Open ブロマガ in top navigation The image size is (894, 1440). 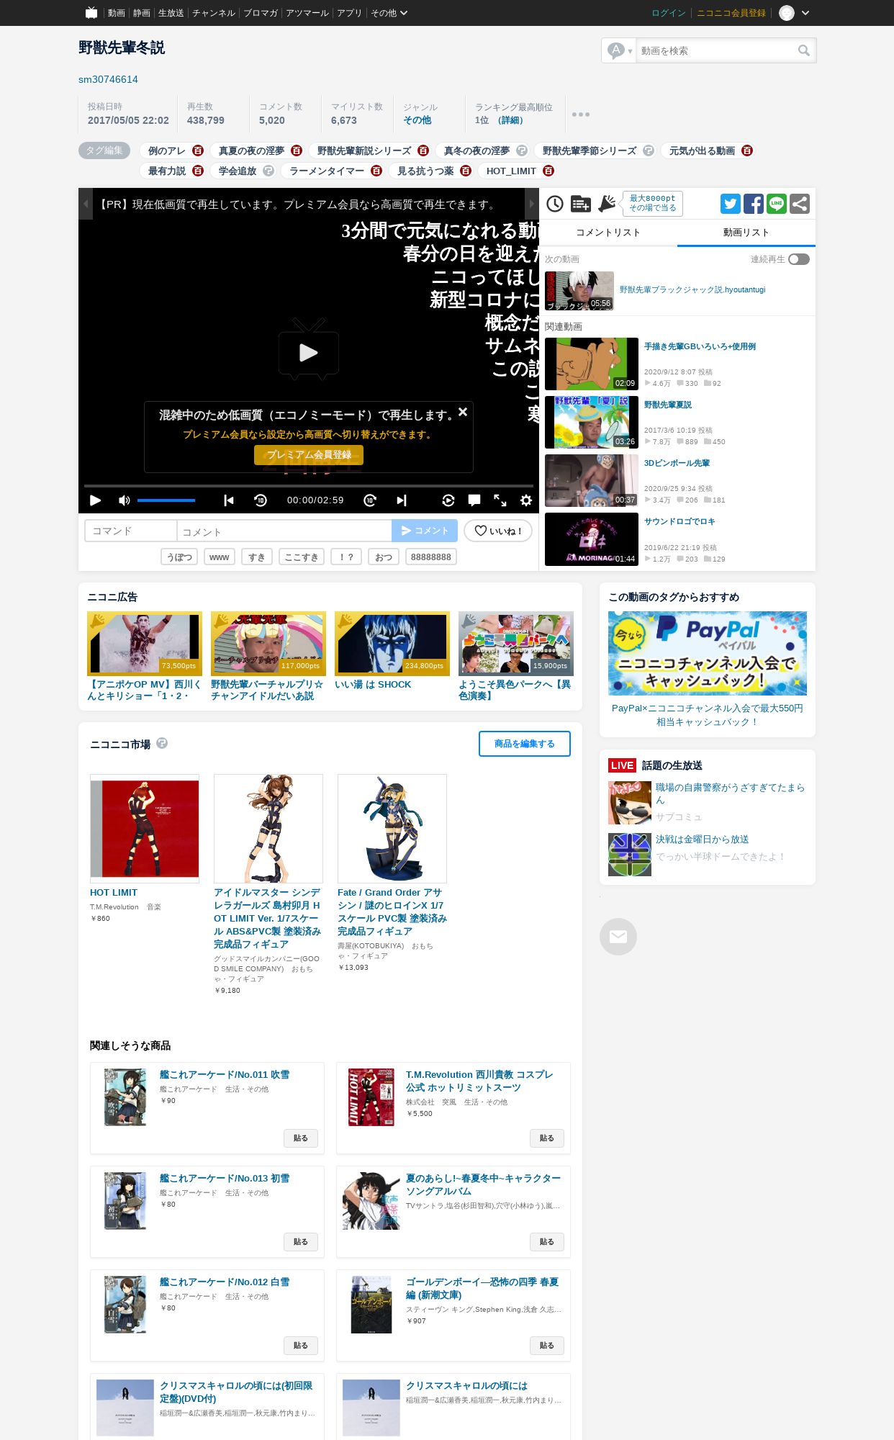point(261,13)
